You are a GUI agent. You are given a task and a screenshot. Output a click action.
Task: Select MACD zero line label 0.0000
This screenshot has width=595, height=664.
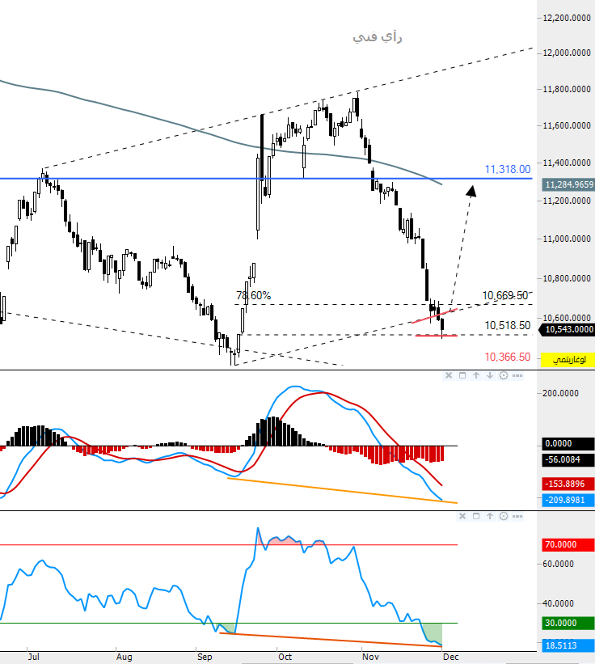(568, 443)
